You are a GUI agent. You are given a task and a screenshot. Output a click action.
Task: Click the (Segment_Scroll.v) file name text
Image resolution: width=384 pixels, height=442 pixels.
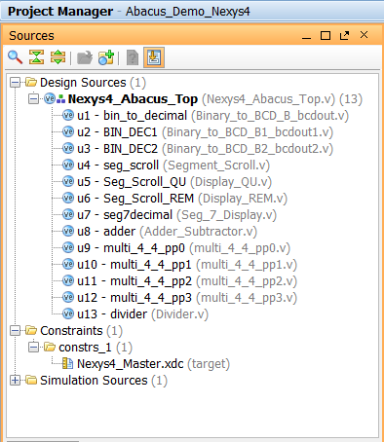click(x=216, y=166)
